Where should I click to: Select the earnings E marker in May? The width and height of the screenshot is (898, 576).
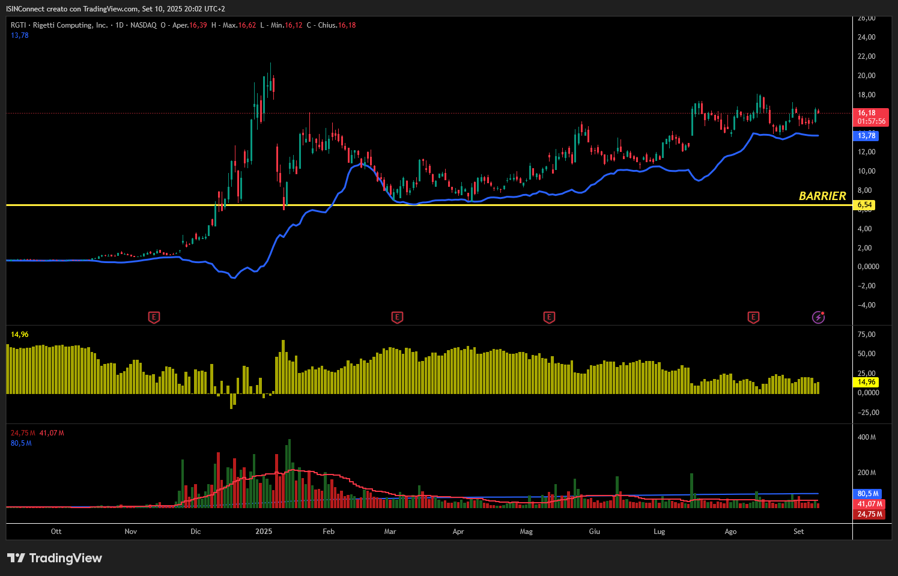pyautogui.click(x=548, y=317)
